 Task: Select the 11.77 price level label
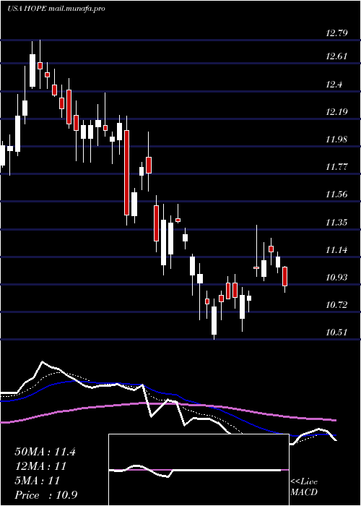click(336, 167)
